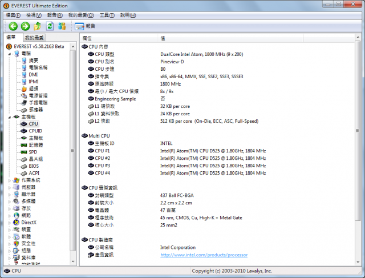Click the green Back arrow toolbar icon
This screenshot has width=365, height=278.
pos(13,26)
